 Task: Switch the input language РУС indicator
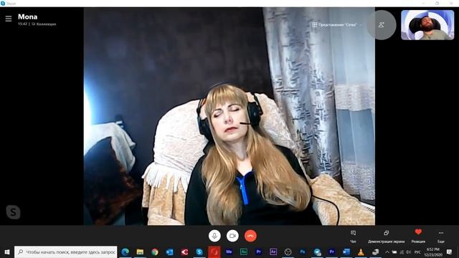click(417, 252)
